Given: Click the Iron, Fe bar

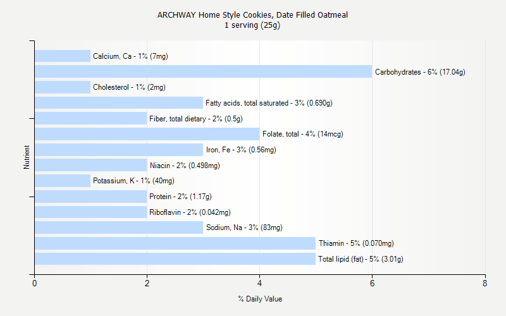Looking at the screenshot, I should tap(119, 150).
